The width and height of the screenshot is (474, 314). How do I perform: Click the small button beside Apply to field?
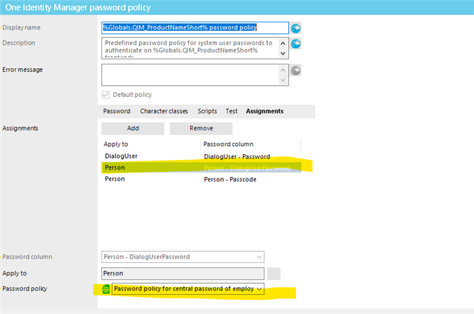coord(274,273)
